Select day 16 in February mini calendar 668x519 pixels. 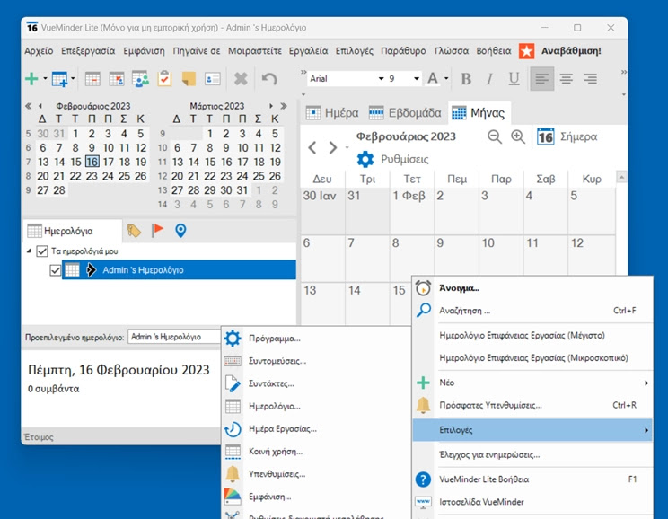pos(92,162)
